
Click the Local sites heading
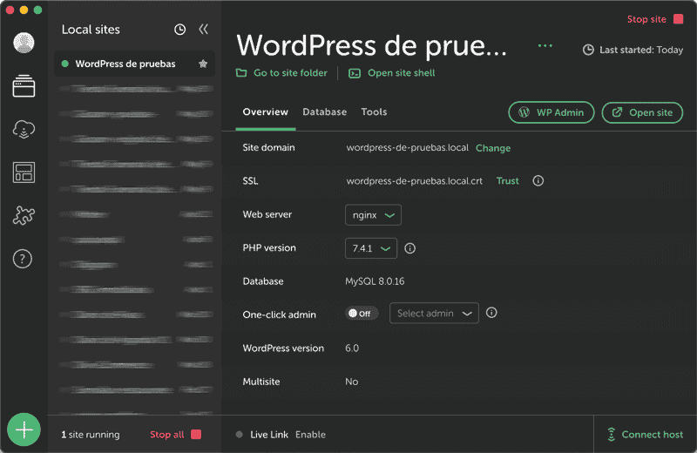(91, 30)
